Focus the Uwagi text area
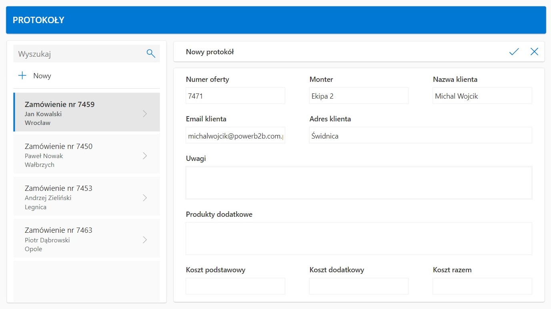Viewport: 551px width, 309px height. coord(359,183)
